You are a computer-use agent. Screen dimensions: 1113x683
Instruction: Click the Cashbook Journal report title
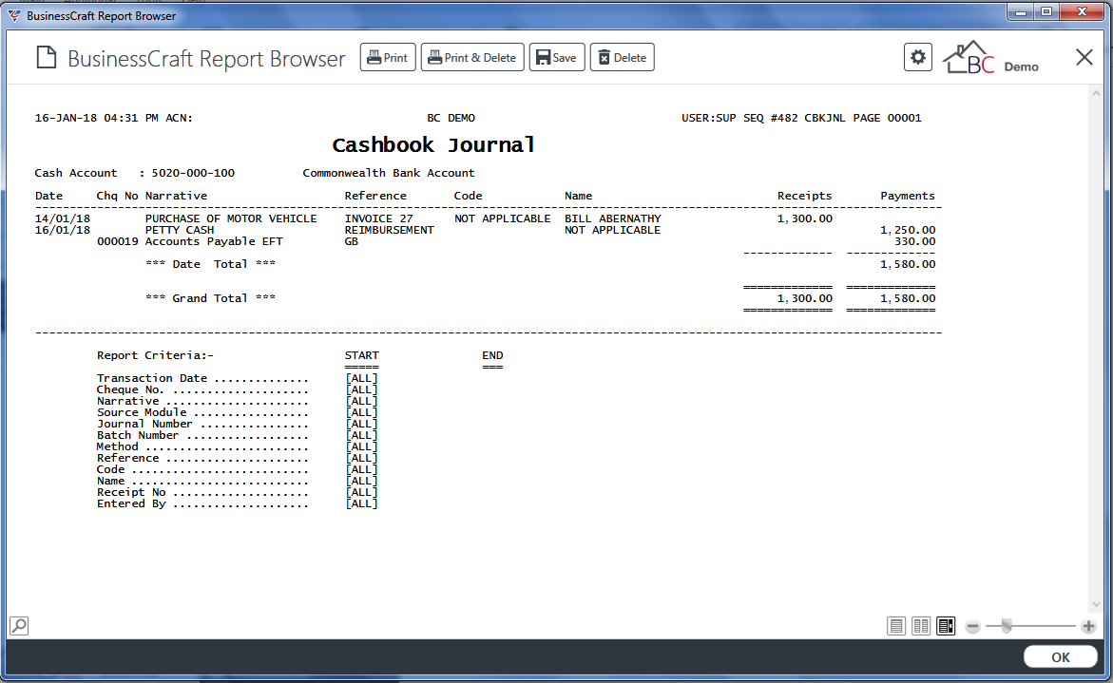(x=433, y=145)
